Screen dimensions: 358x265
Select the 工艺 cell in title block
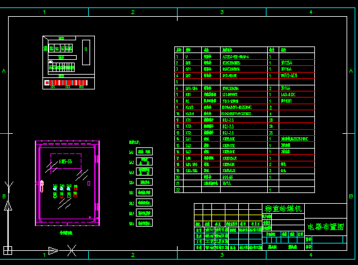click(209, 241)
